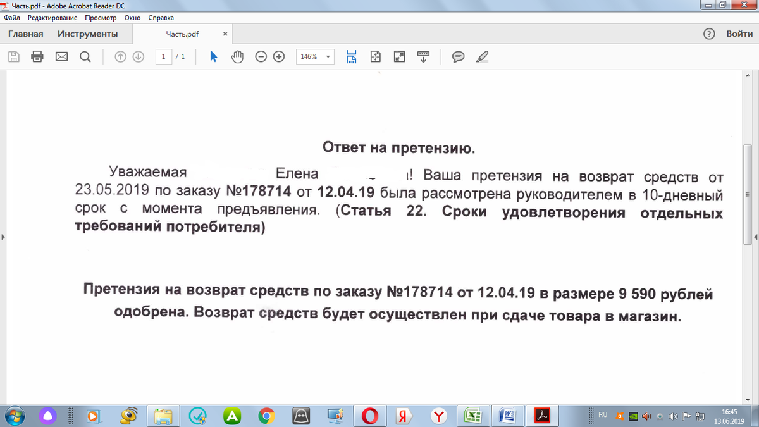Zoom out with the minus circle icon
This screenshot has width=759, height=427.
pos(261,57)
